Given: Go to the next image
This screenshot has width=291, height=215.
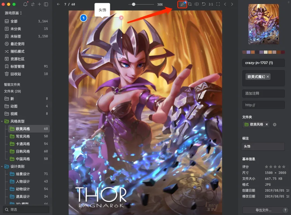Looking at the screenshot, I should point(232,4).
